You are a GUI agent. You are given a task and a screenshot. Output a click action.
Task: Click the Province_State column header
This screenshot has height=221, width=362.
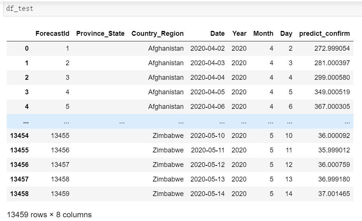point(100,34)
